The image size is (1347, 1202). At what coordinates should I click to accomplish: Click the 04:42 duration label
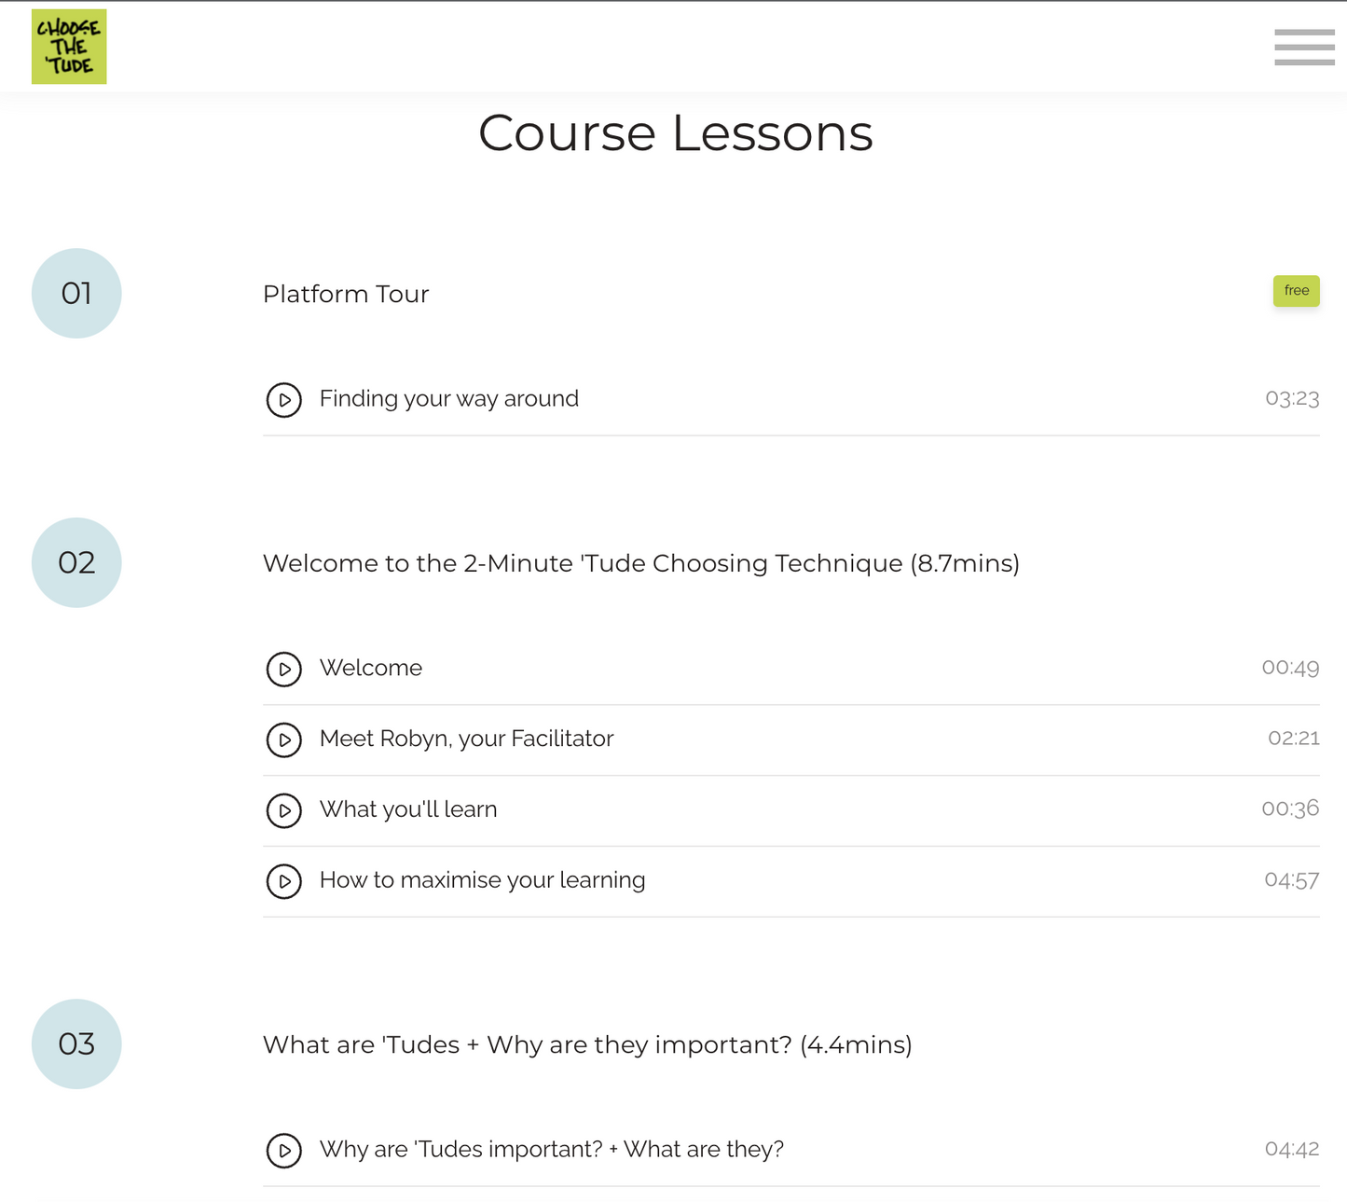coord(1291,1149)
